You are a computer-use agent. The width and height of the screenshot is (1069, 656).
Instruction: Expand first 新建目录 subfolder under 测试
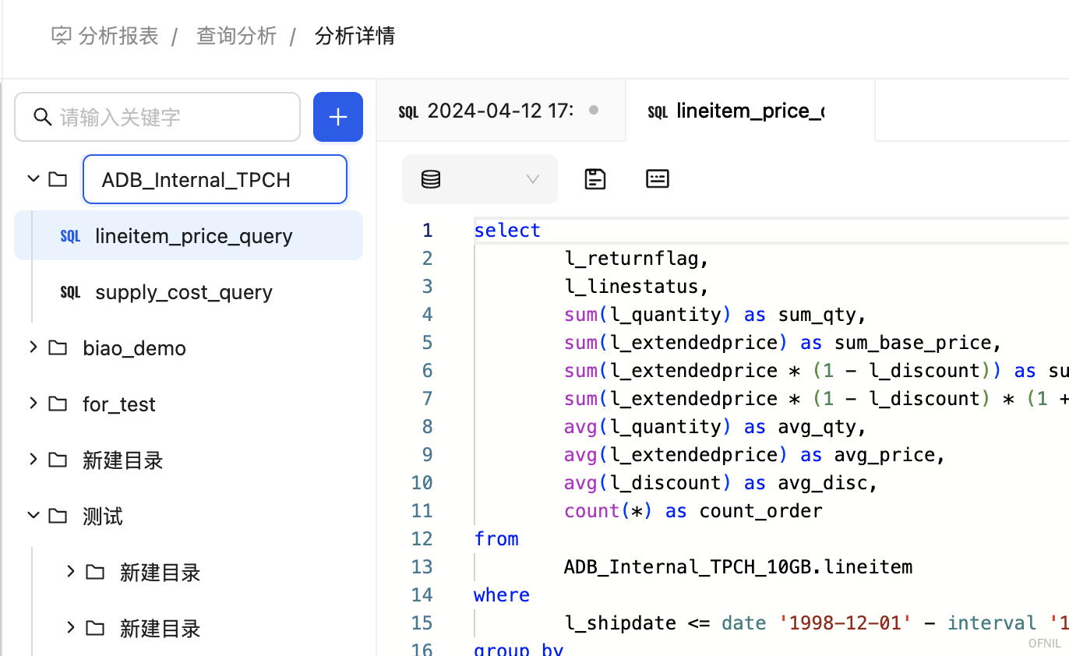[x=71, y=571]
